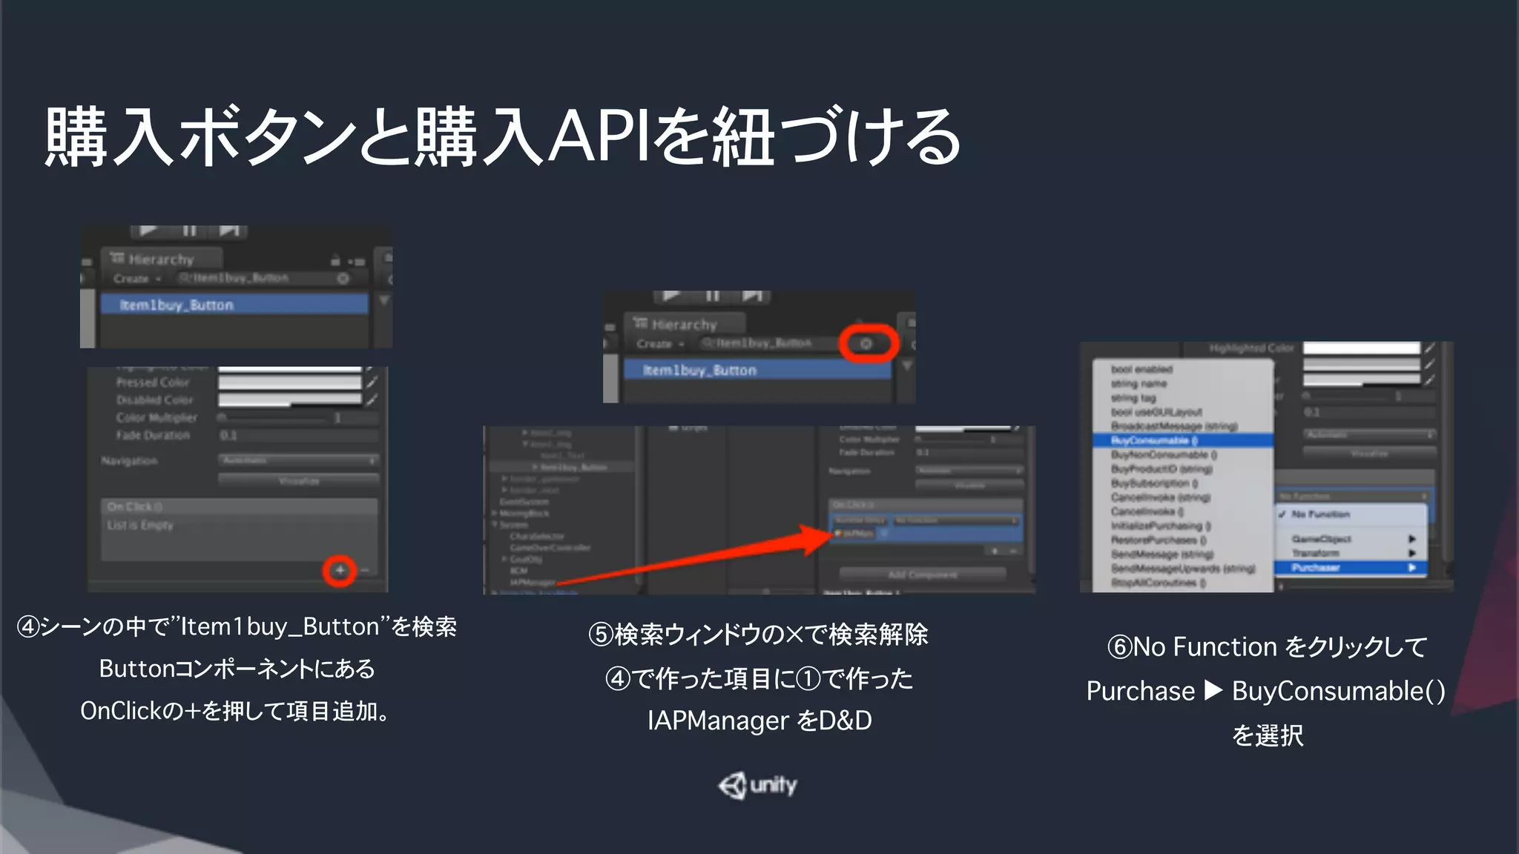
Task: Open the No Function dropdown in step ⑤ On Click
Action: coord(957,520)
